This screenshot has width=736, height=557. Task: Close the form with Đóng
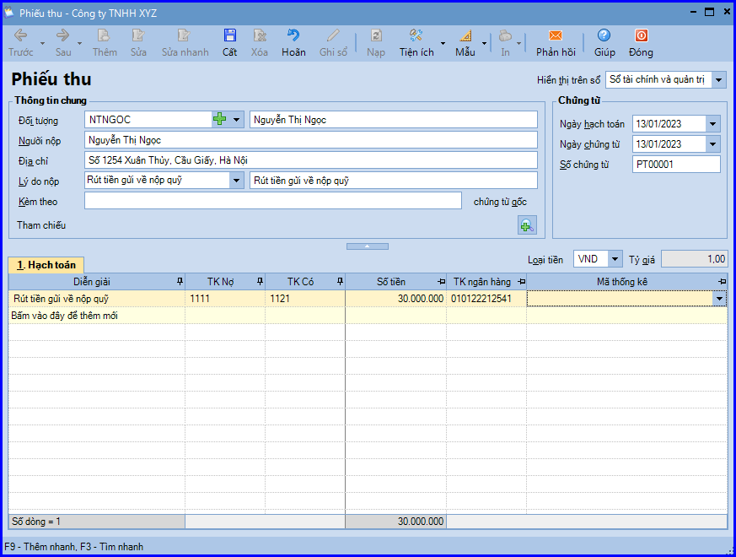[x=641, y=42]
